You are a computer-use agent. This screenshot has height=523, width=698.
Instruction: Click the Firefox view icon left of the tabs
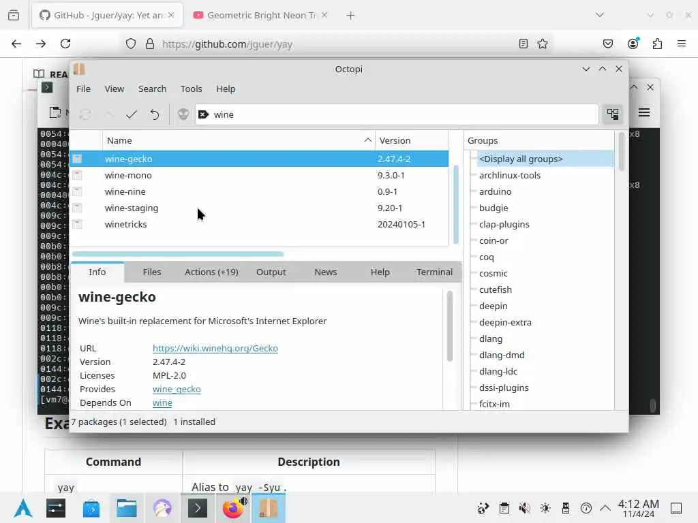coord(14,15)
